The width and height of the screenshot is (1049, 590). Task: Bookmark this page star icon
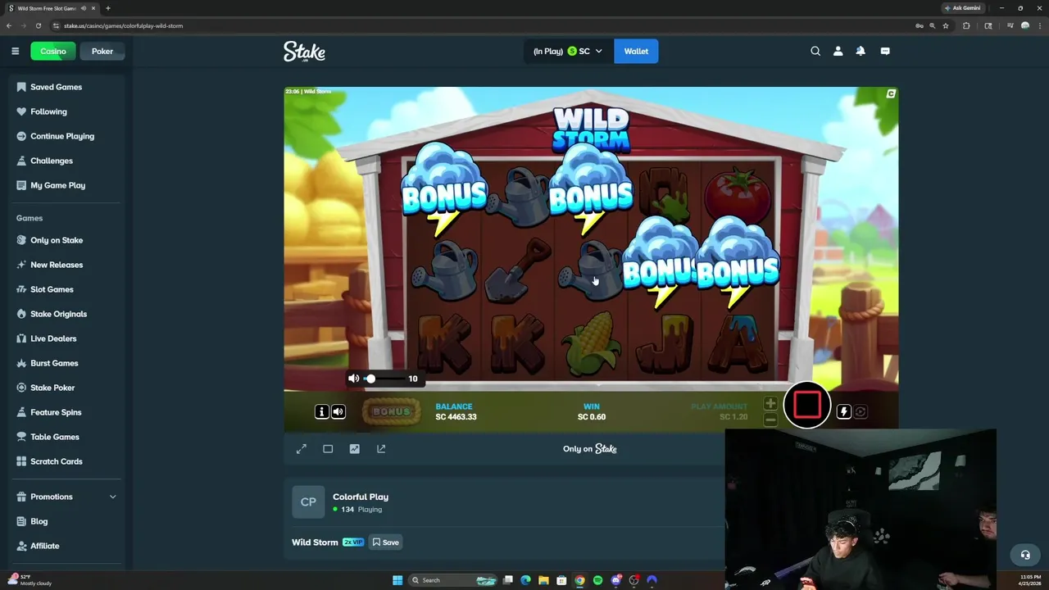[x=946, y=25]
